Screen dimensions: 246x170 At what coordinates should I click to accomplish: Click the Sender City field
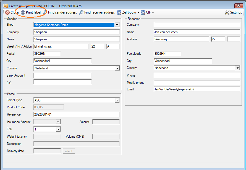tap(62, 61)
